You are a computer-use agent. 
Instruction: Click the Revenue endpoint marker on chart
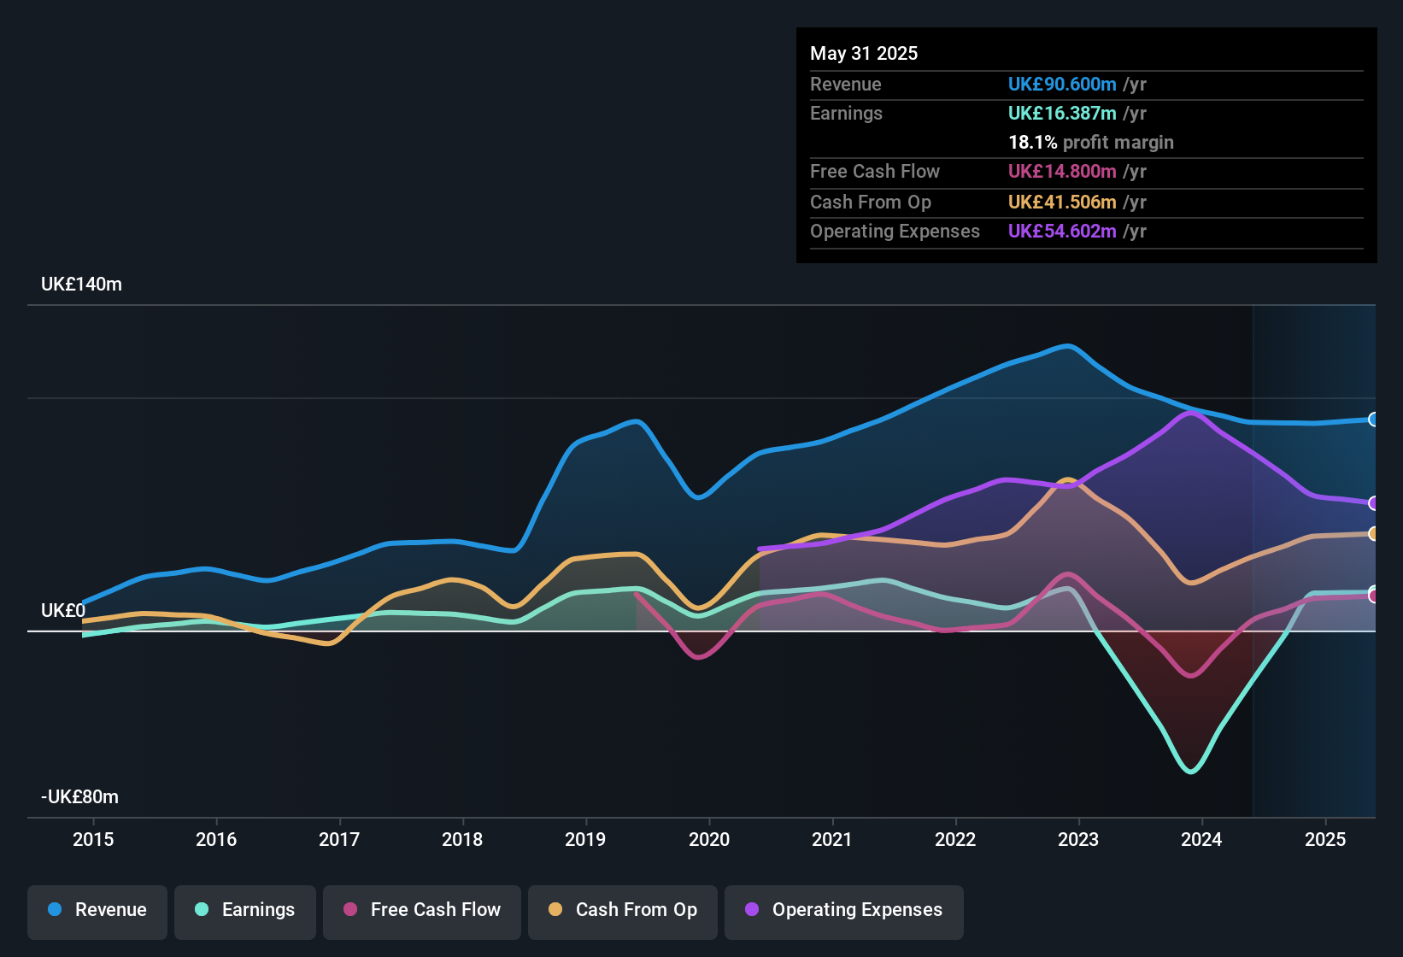1374,420
